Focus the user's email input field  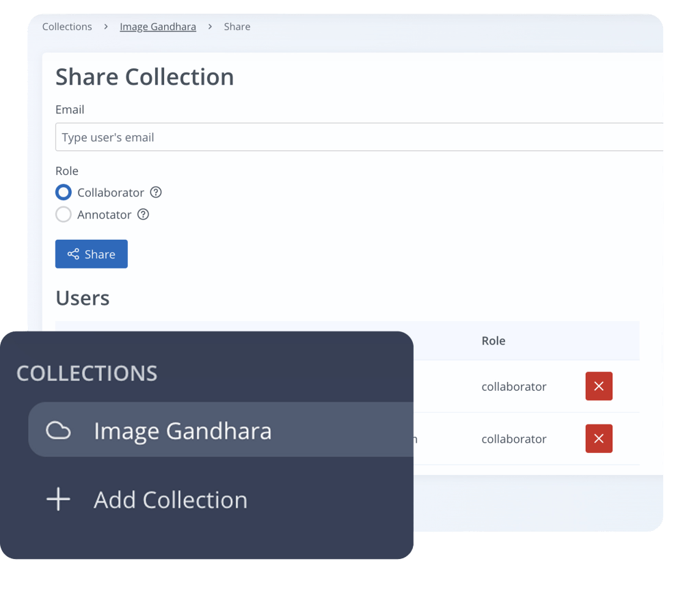[x=359, y=137]
